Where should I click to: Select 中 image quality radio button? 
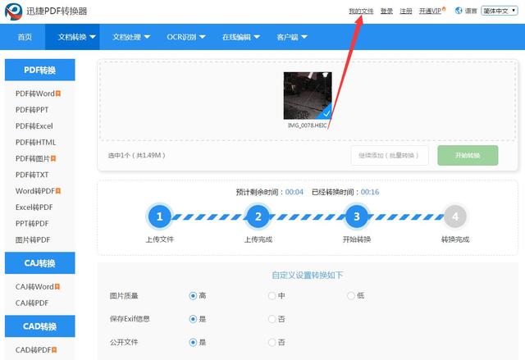coord(272,296)
